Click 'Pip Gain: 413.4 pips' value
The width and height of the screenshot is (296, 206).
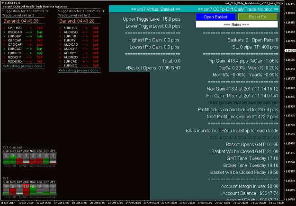click(x=228, y=61)
